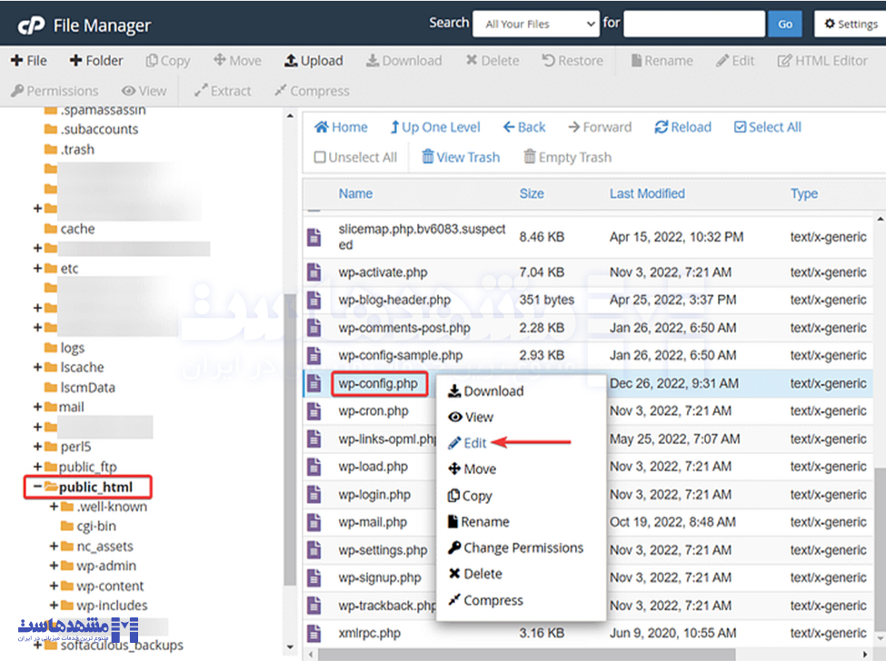Click the wp-login.php file icon

(314, 495)
